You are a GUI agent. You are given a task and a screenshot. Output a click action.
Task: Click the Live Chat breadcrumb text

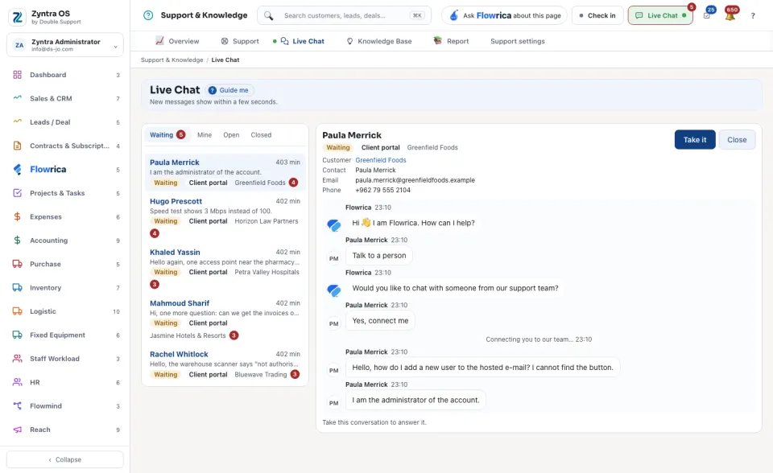[x=225, y=60]
